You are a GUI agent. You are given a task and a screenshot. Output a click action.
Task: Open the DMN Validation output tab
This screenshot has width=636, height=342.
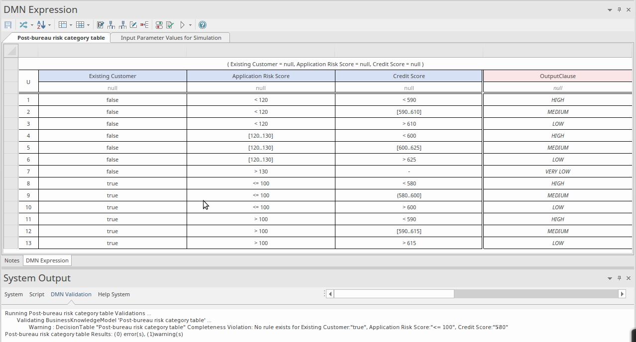(x=71, y=294)
